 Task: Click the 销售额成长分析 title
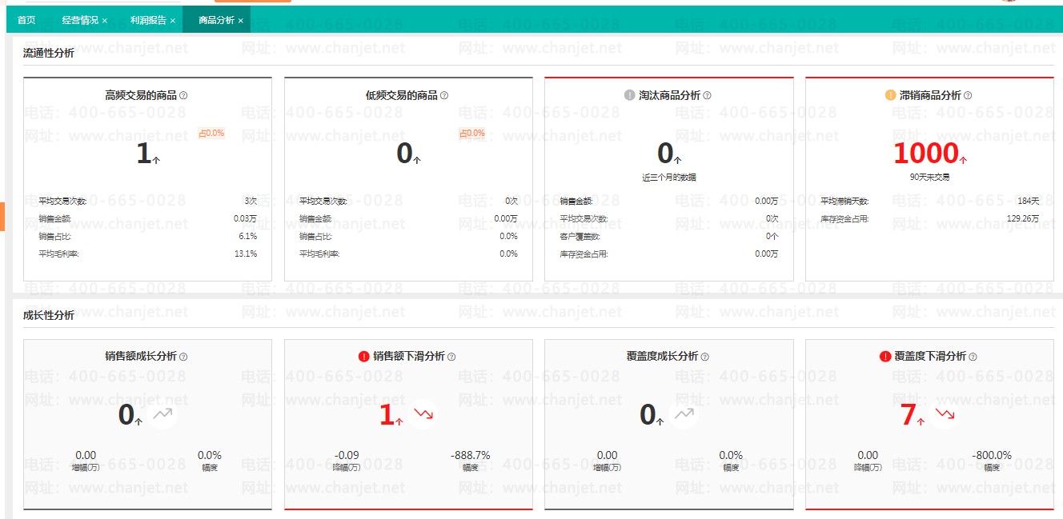tap(141, 357)
